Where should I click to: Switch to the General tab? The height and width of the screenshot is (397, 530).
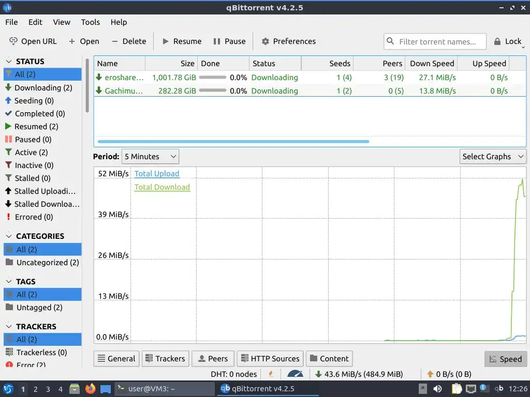116,359
